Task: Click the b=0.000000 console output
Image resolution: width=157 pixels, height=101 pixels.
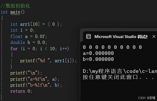Action: tap(98, 59)
